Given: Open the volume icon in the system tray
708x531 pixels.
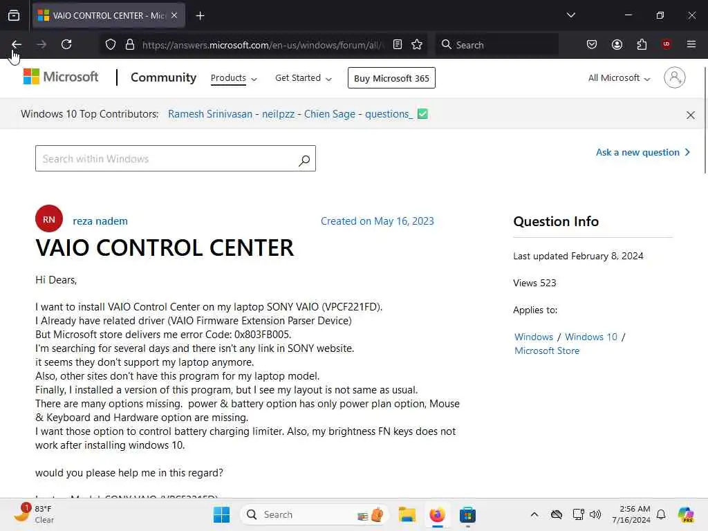Looking at the screenshot, I should (595, 514).
